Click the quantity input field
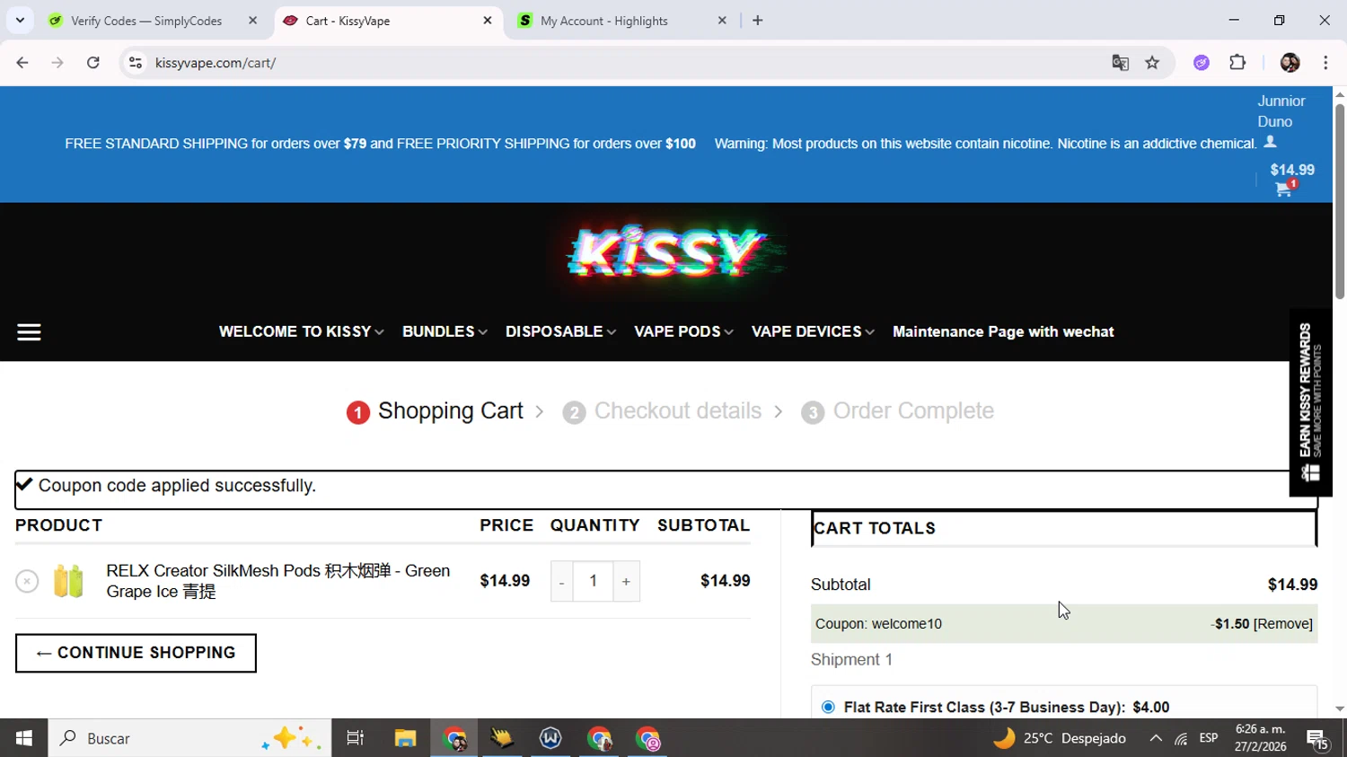1347x757 pixels. [593, 581]
